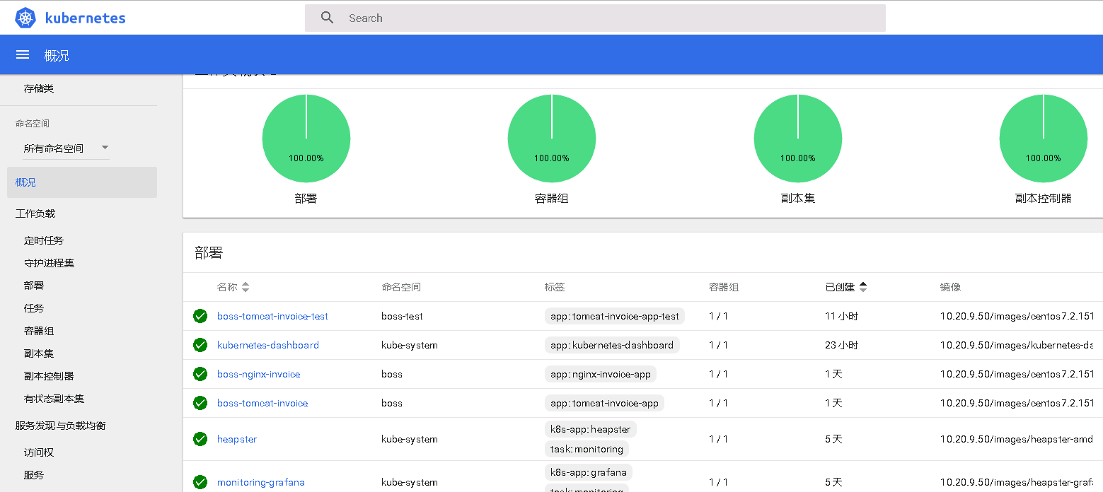1103x492 pixels.
Task: Click label chip k8s-app:grafana
Action: point(589,471)
